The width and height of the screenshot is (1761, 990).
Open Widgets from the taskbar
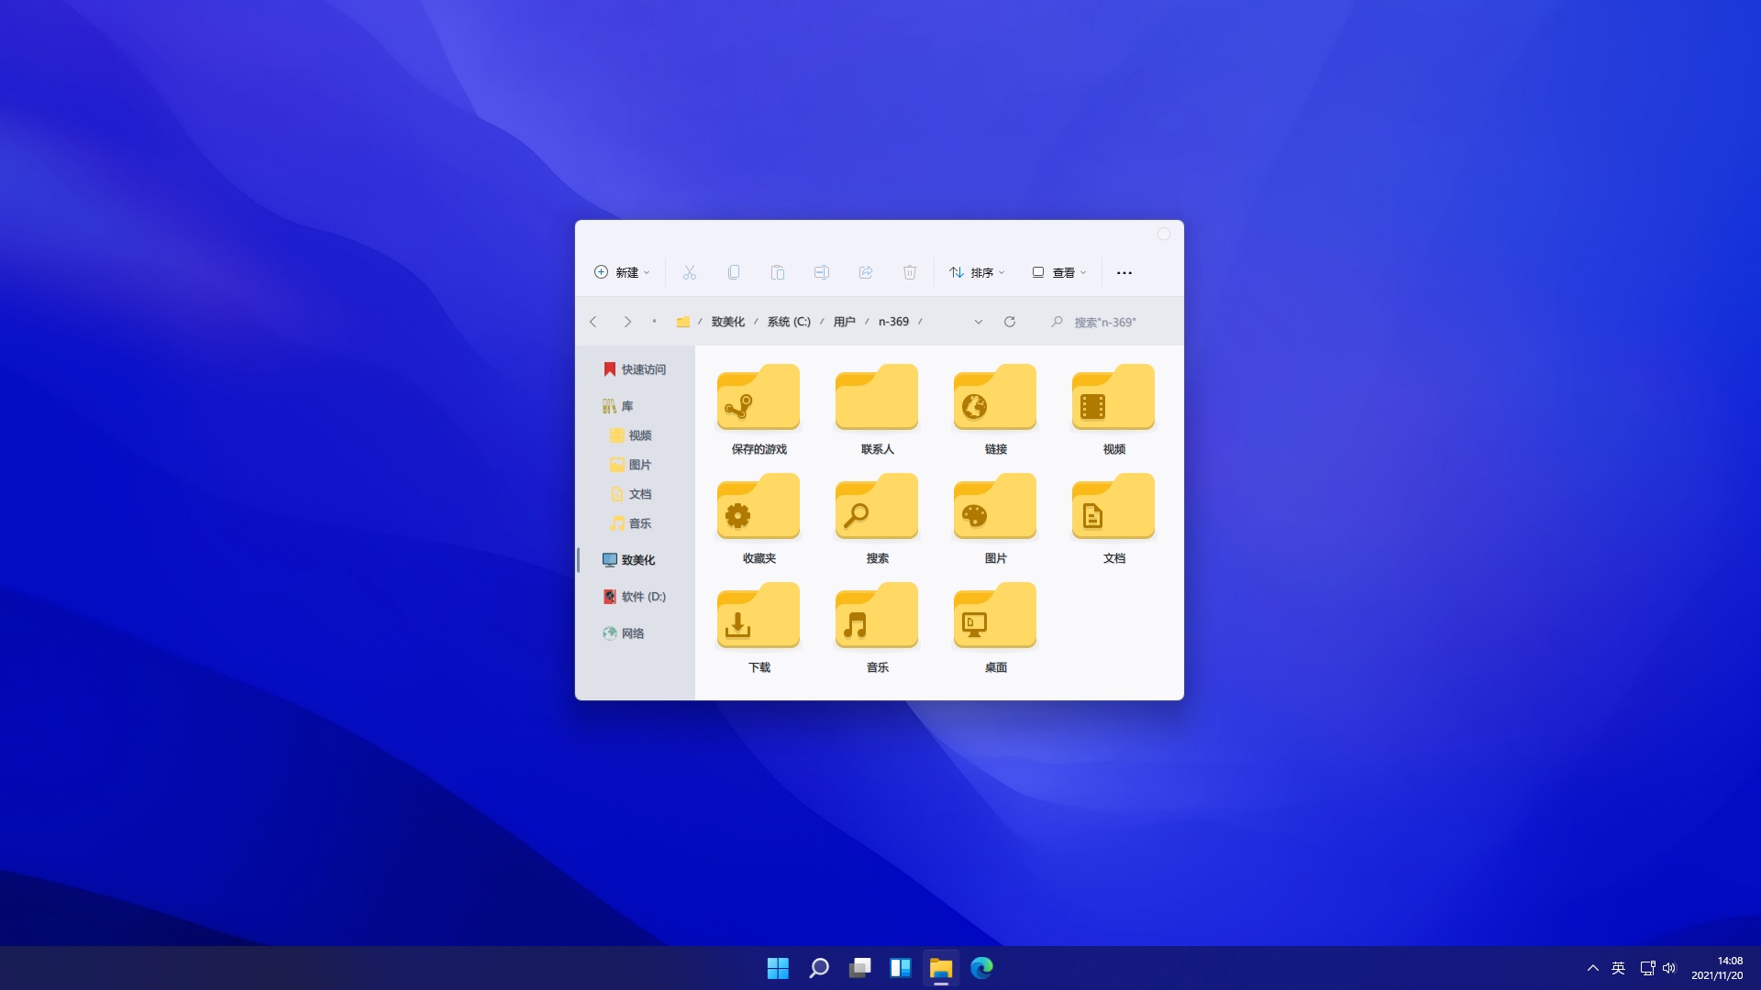[900, 968]
